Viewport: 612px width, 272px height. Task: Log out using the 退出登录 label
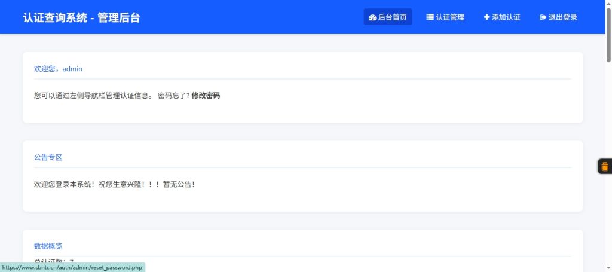pyautogui.click(x=562, y=17)
